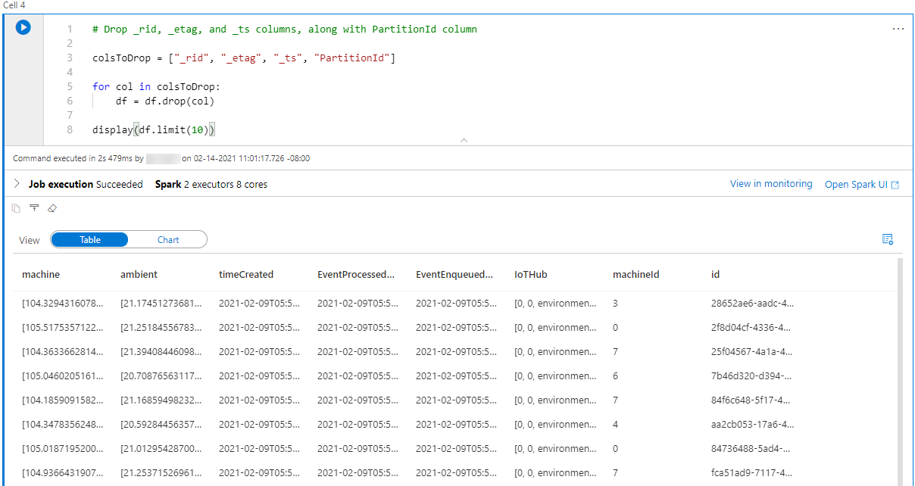Select the Table view
This screenshot has width=915, height=486.
tap(89, 239)
